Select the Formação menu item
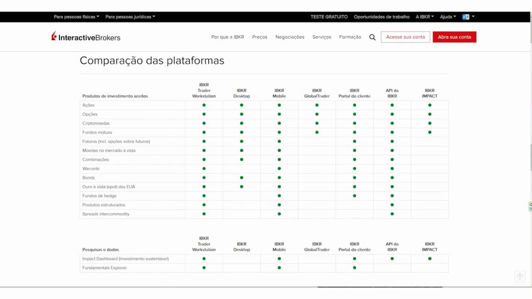532x299 pixels. point(350,37)
